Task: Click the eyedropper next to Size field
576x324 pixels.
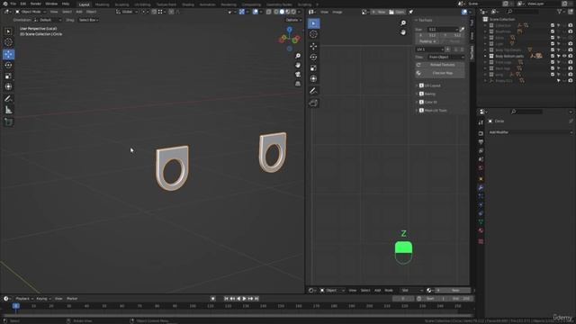Action: (462, 30)
